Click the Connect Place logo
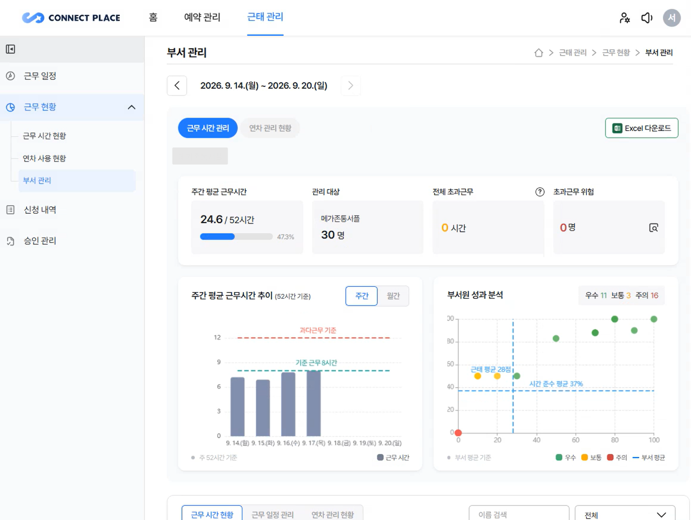The image size is (691, 520). tap(71, 18)
